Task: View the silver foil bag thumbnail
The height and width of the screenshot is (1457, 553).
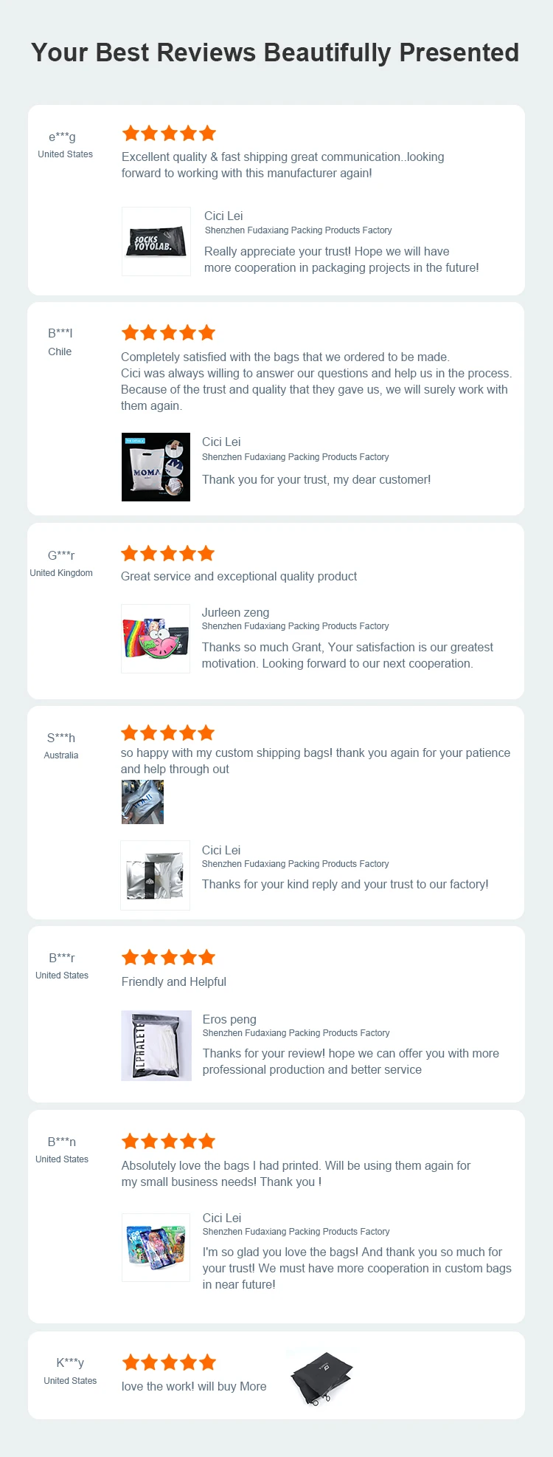Action: pyautogui.click(x=156, y=876)
